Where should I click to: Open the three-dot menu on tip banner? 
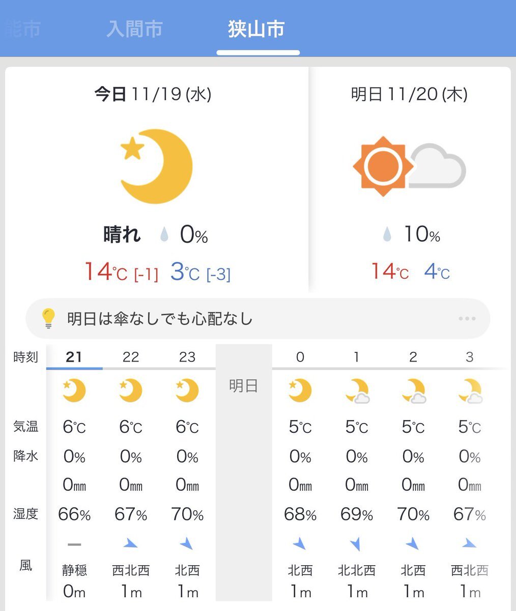click(x=467, y=319)
